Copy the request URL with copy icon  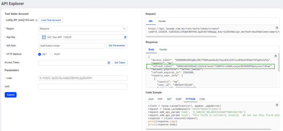click(277, 28)
